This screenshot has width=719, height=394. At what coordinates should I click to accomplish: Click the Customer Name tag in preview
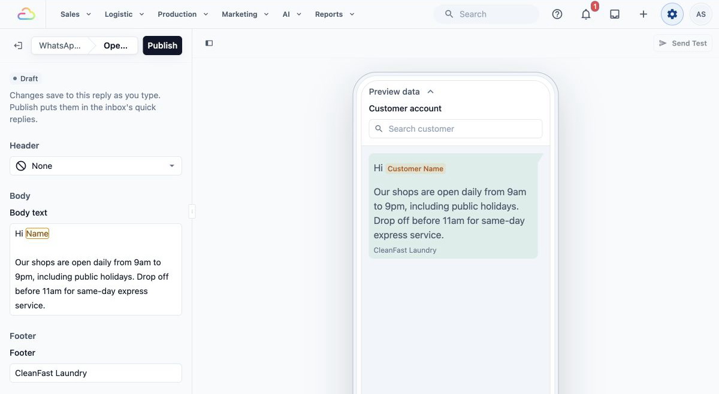[415, 169]
